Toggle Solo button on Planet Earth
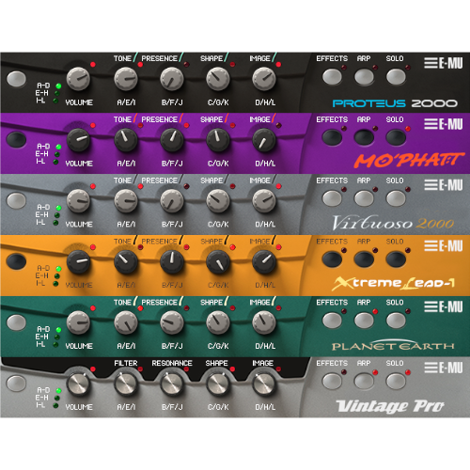This screenshot has height=470, width=470. [396, 321]
